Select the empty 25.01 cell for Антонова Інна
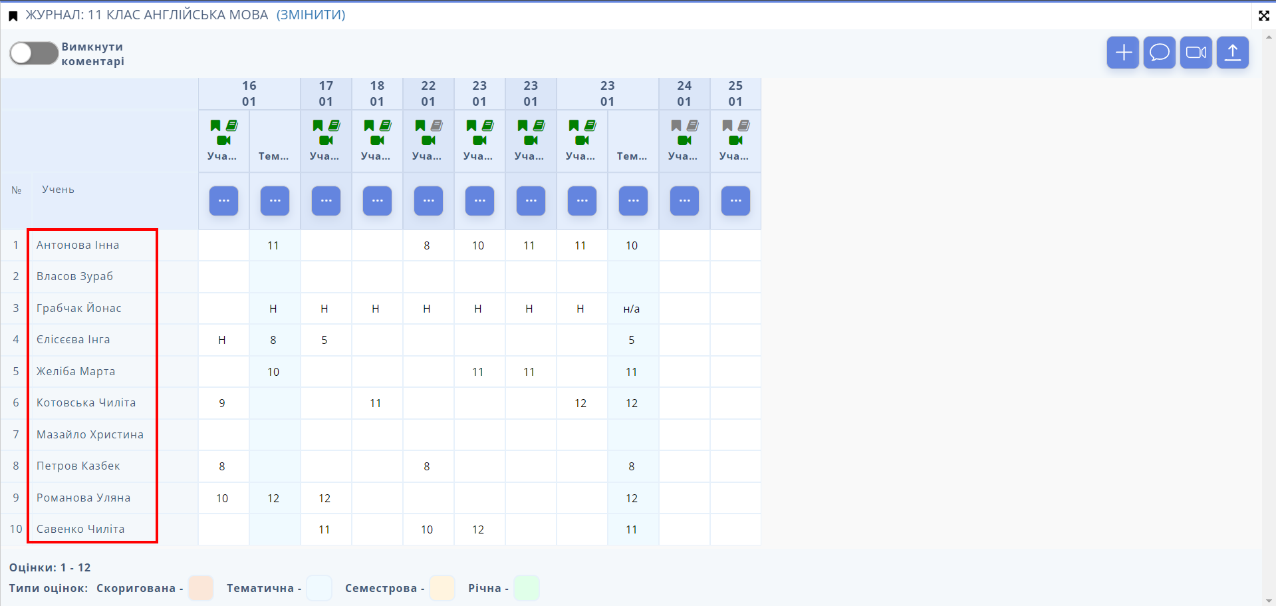Screen dimensions: 1276x606 coord(735,245)
